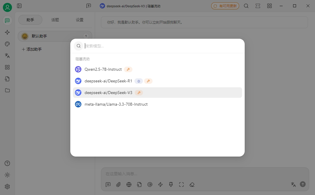
Task: Click 添加助手 to add an assistant
Action: click(32, 49)
